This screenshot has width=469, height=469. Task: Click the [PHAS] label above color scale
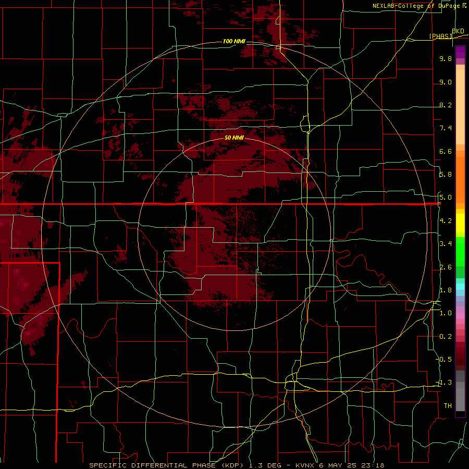pyautogui.click(x=440, y=36)
